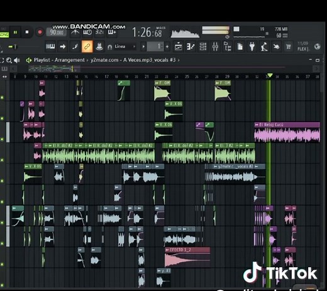Enable the 3.2.1 countdown before recording

tap(99, 32)
